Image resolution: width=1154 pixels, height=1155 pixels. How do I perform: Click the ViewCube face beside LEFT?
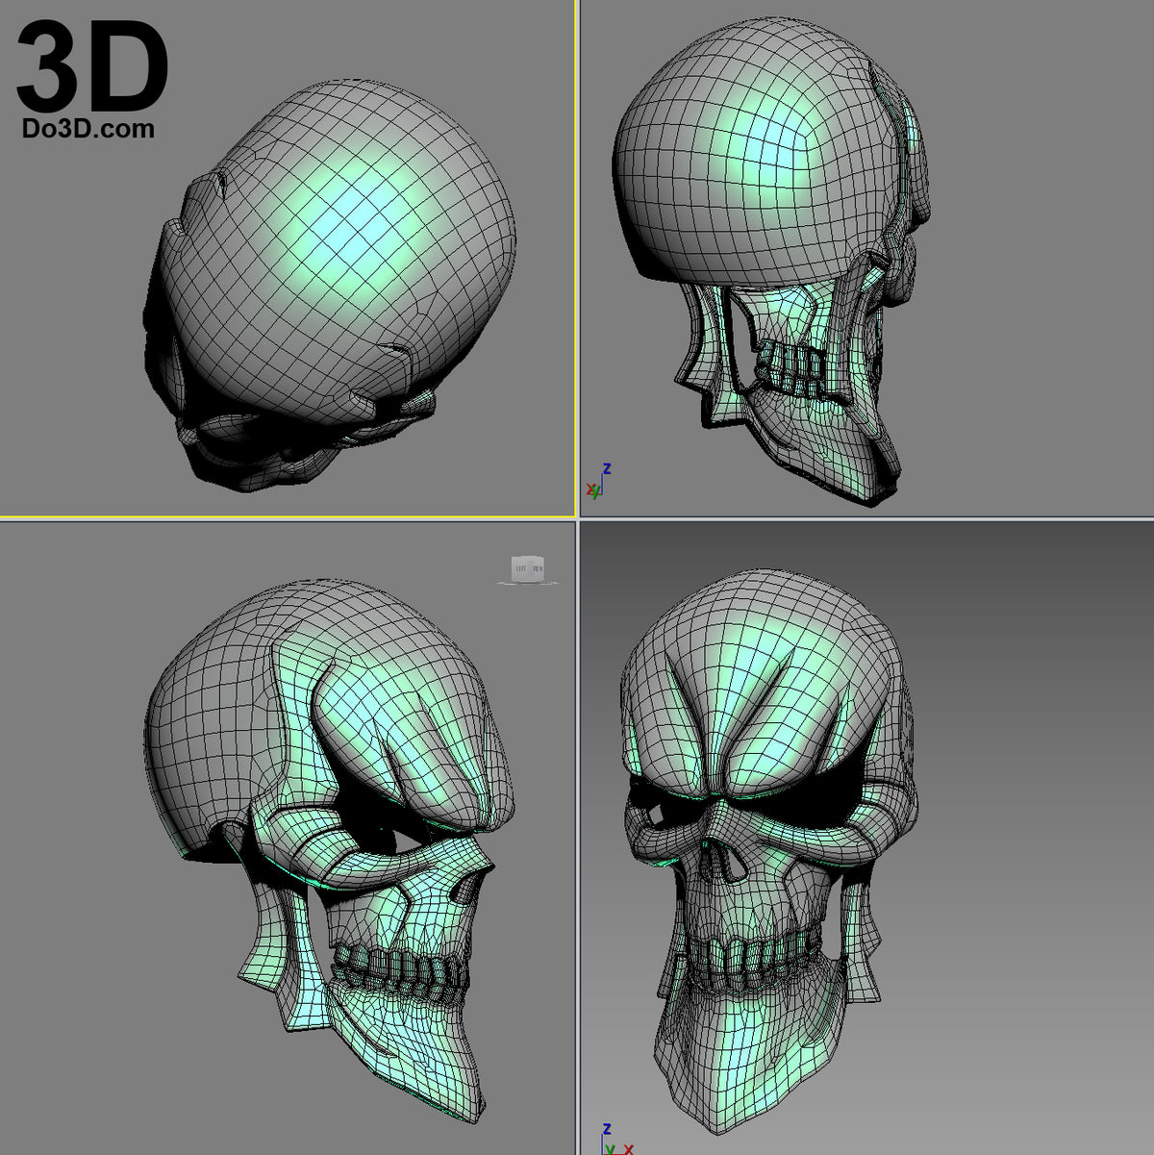(537, 568)
